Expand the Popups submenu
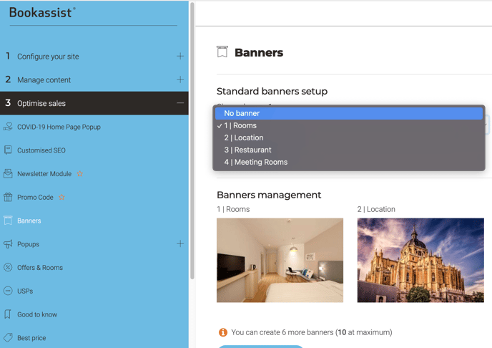The width and height of the screenshot is (492, 348). [x=180, y=244]
